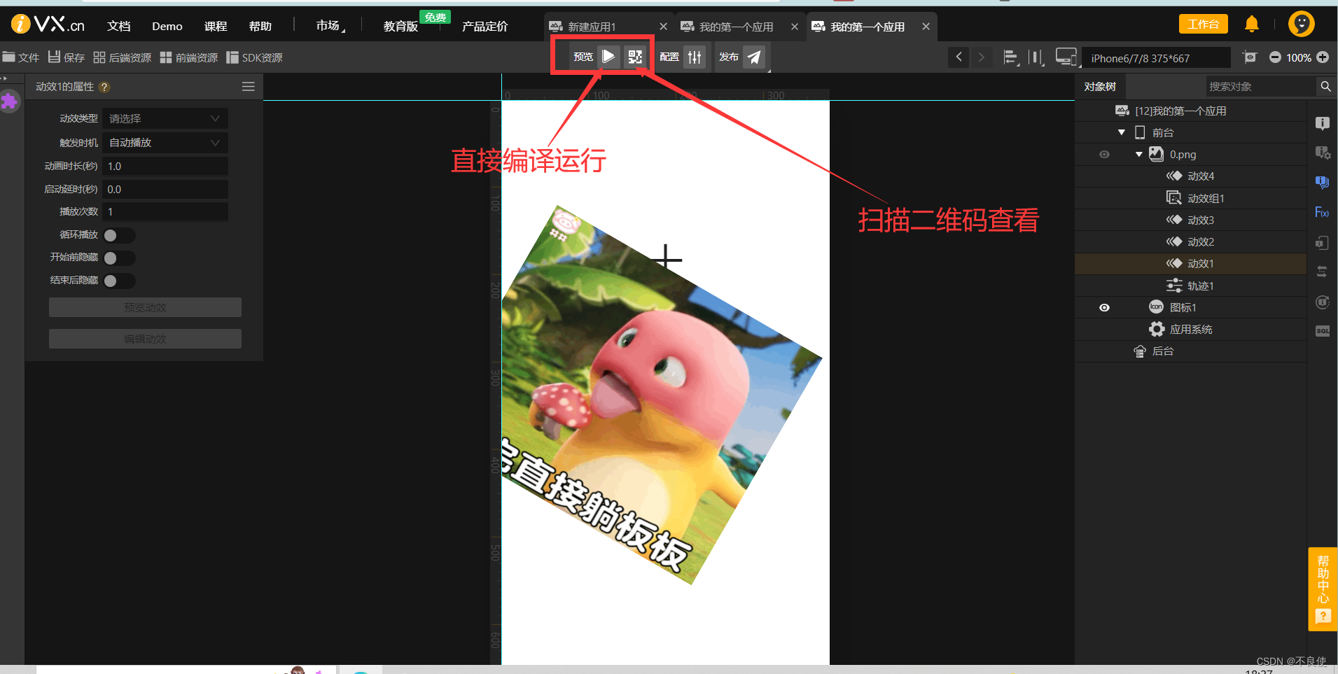Select 后台 in the object tree

(1190, 351)
